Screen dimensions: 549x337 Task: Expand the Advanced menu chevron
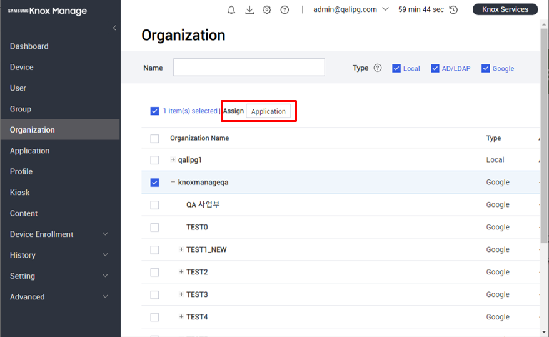pyautogui.click(x=105, y=296)
